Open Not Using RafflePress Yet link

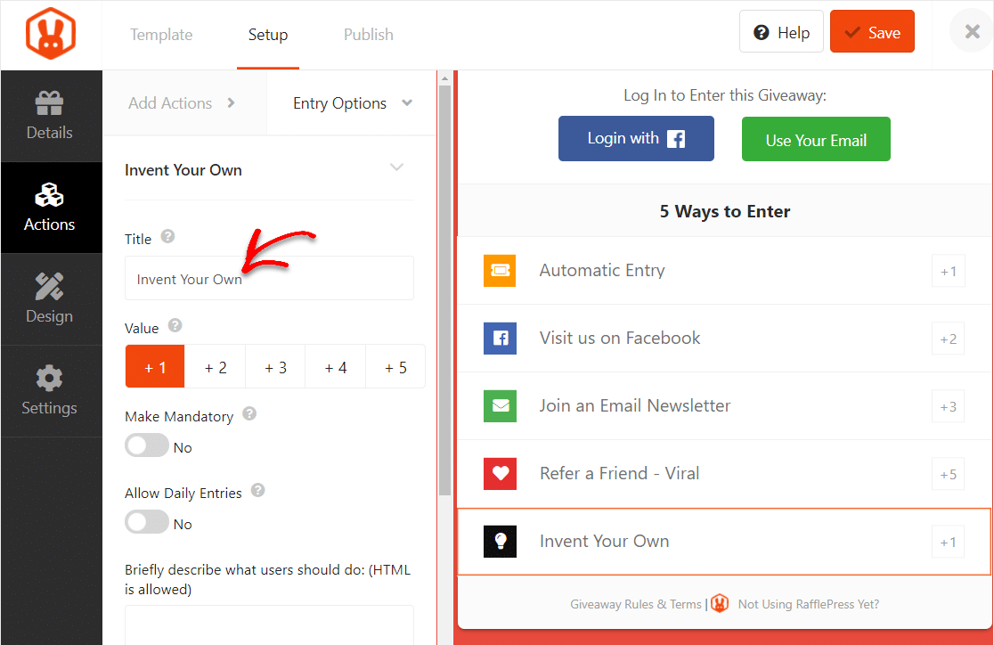808,604
